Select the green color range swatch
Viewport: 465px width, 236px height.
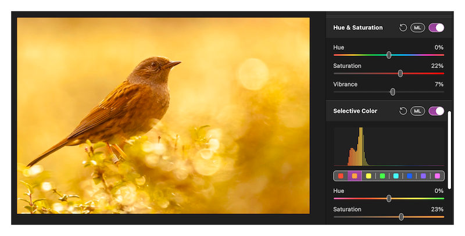tap(382, 176)
